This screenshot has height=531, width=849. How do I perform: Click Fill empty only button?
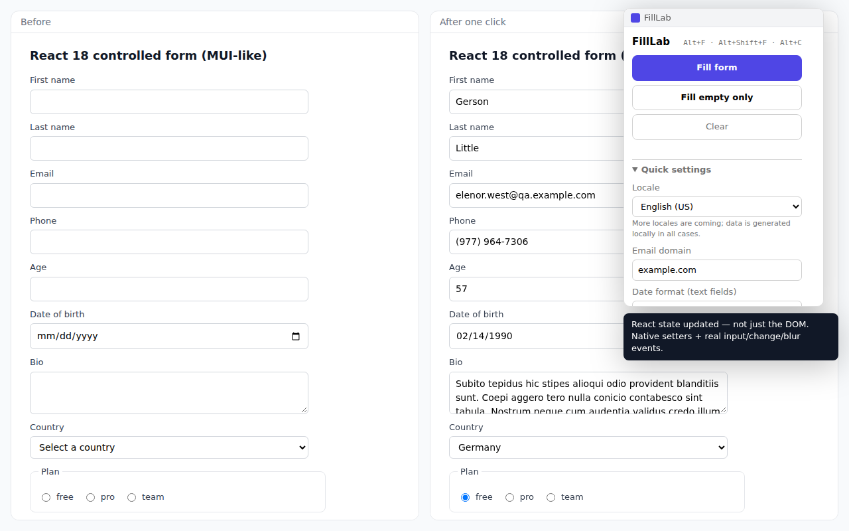pyautogui.click(x=717, y=98)
